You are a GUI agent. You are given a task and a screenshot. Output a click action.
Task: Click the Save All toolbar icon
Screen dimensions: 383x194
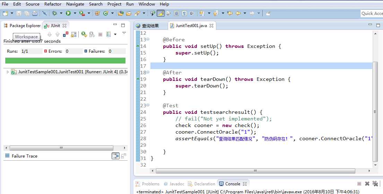27,14
